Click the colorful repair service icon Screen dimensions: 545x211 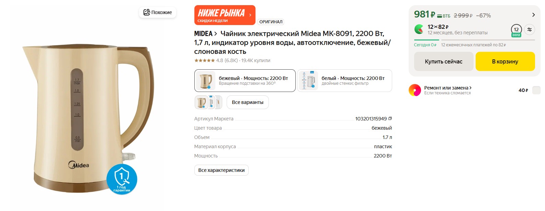point(415,90)
